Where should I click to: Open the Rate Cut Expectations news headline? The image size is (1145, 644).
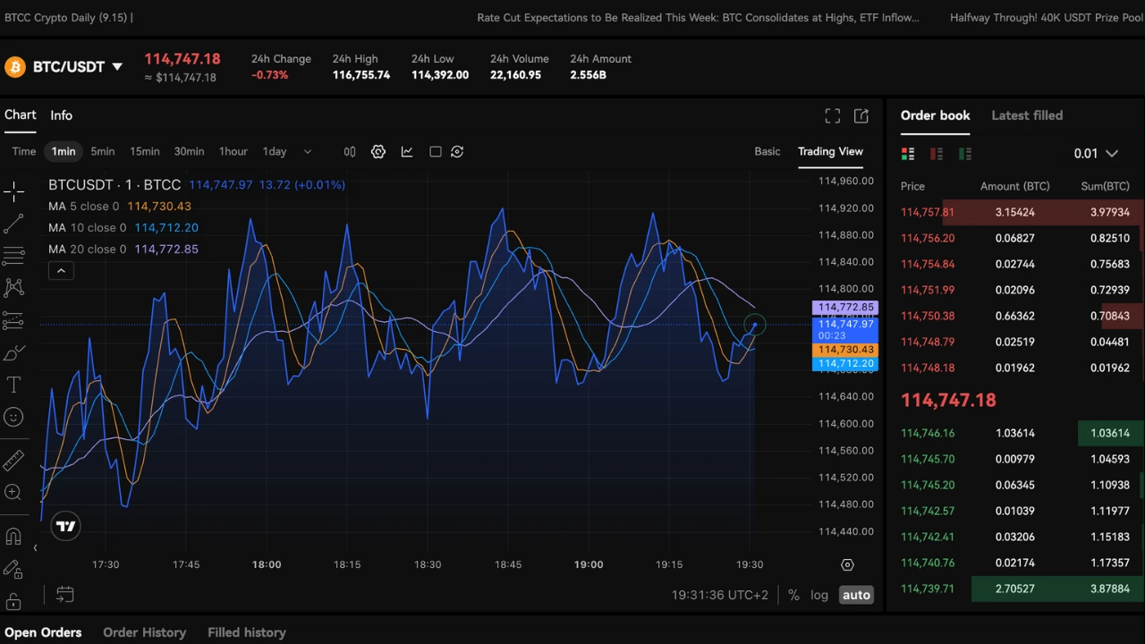[x=698, y=18]
